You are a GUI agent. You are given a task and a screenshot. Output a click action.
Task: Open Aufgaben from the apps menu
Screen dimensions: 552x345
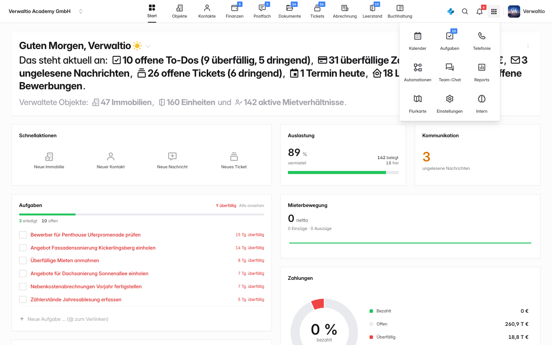pyautogui.click(x=450, y=41)
